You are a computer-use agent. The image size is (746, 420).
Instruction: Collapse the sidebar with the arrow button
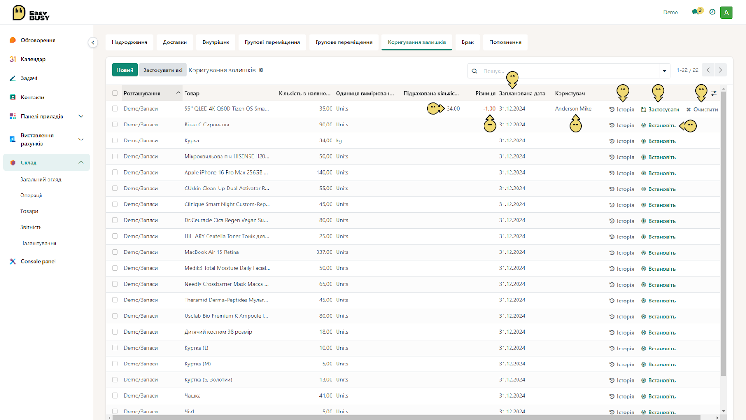[x=93, y=42]
